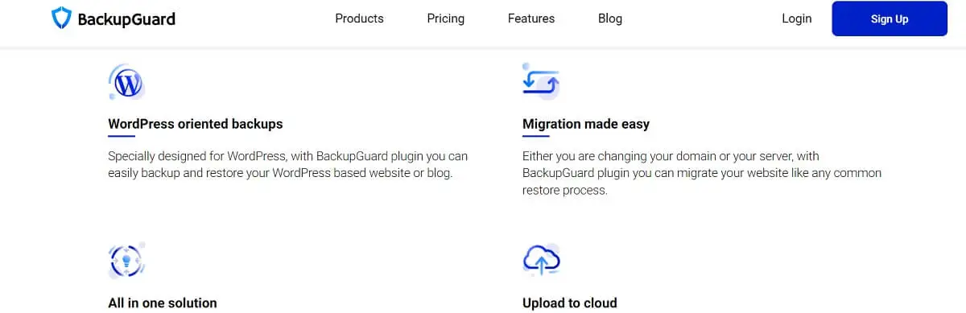Image resolution: width=966 pixels, height=313 pixels.
Task: Select the WordPress oriented backups heading
Action: [196, 124]
